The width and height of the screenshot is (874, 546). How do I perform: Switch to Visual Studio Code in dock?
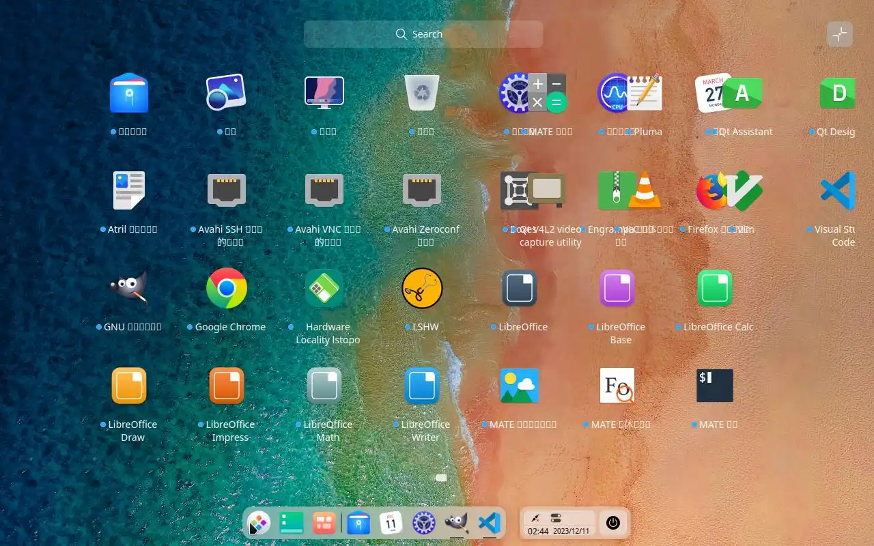tap(489, 523)
